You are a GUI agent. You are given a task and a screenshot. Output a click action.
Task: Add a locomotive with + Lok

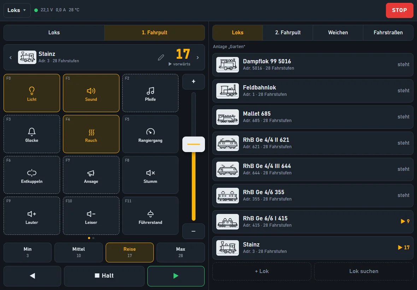click(x=262, y=271)
